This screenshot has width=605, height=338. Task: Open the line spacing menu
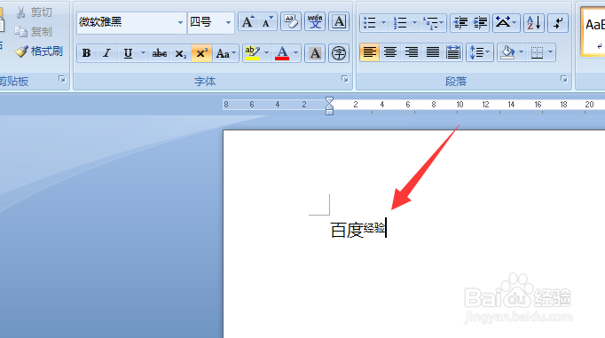tap(480, 52)
